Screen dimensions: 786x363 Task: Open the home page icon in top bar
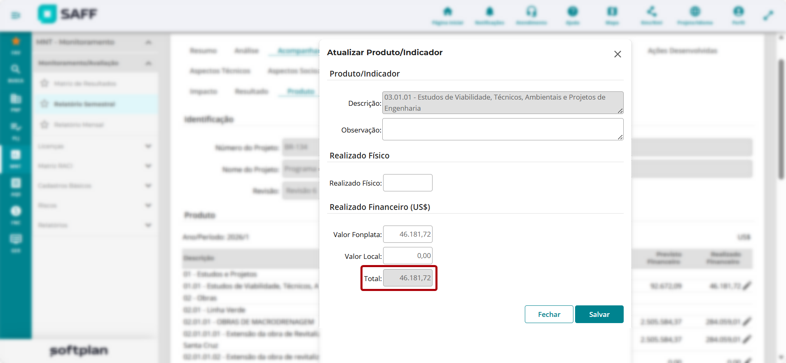[x=448, y=12]
